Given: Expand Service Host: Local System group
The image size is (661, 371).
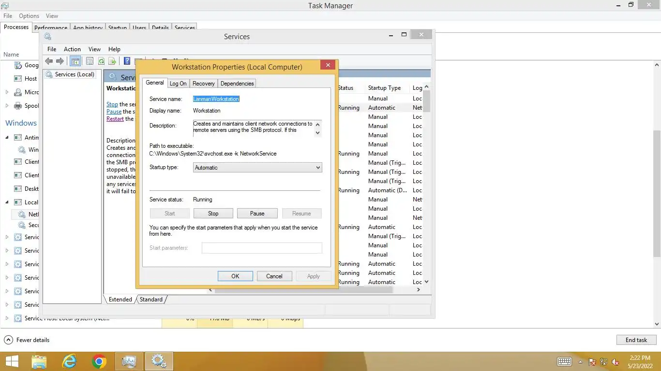Looking at the screenshot, I should pos(7,318).
